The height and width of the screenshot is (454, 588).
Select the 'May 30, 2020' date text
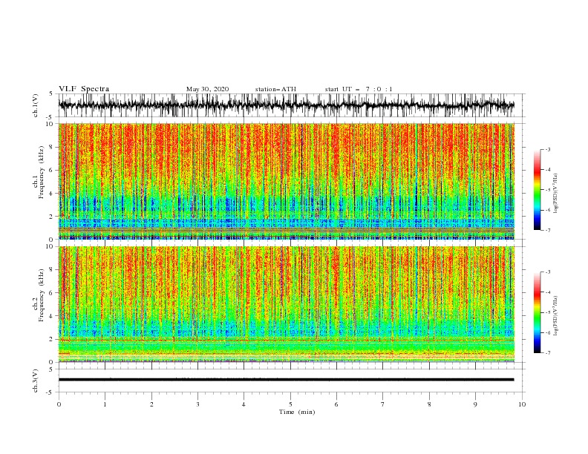(207, 89)
